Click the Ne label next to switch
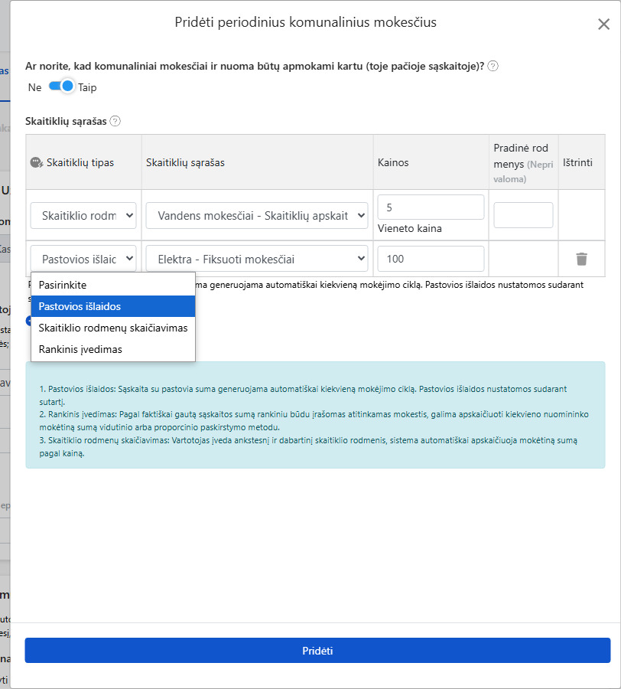Screen dimensions: 621x689 point(34,87)
